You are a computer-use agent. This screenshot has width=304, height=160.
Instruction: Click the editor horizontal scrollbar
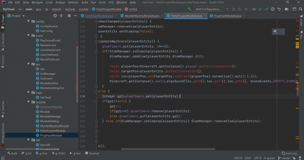pos(168,149)
